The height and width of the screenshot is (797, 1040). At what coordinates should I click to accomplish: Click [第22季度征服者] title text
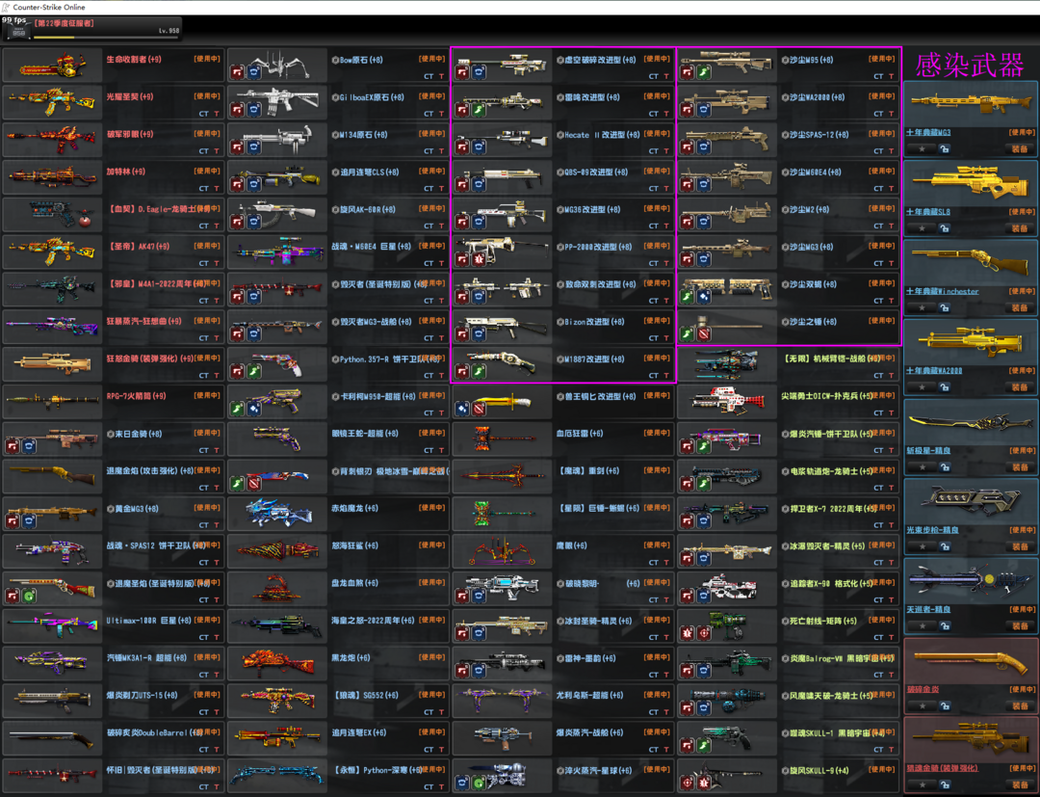click(x=65, y=23)
